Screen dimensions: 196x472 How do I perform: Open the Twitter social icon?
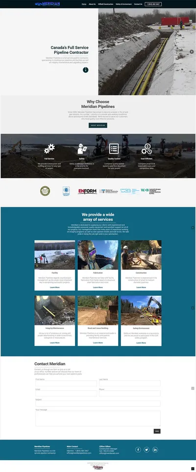point(146,449)
